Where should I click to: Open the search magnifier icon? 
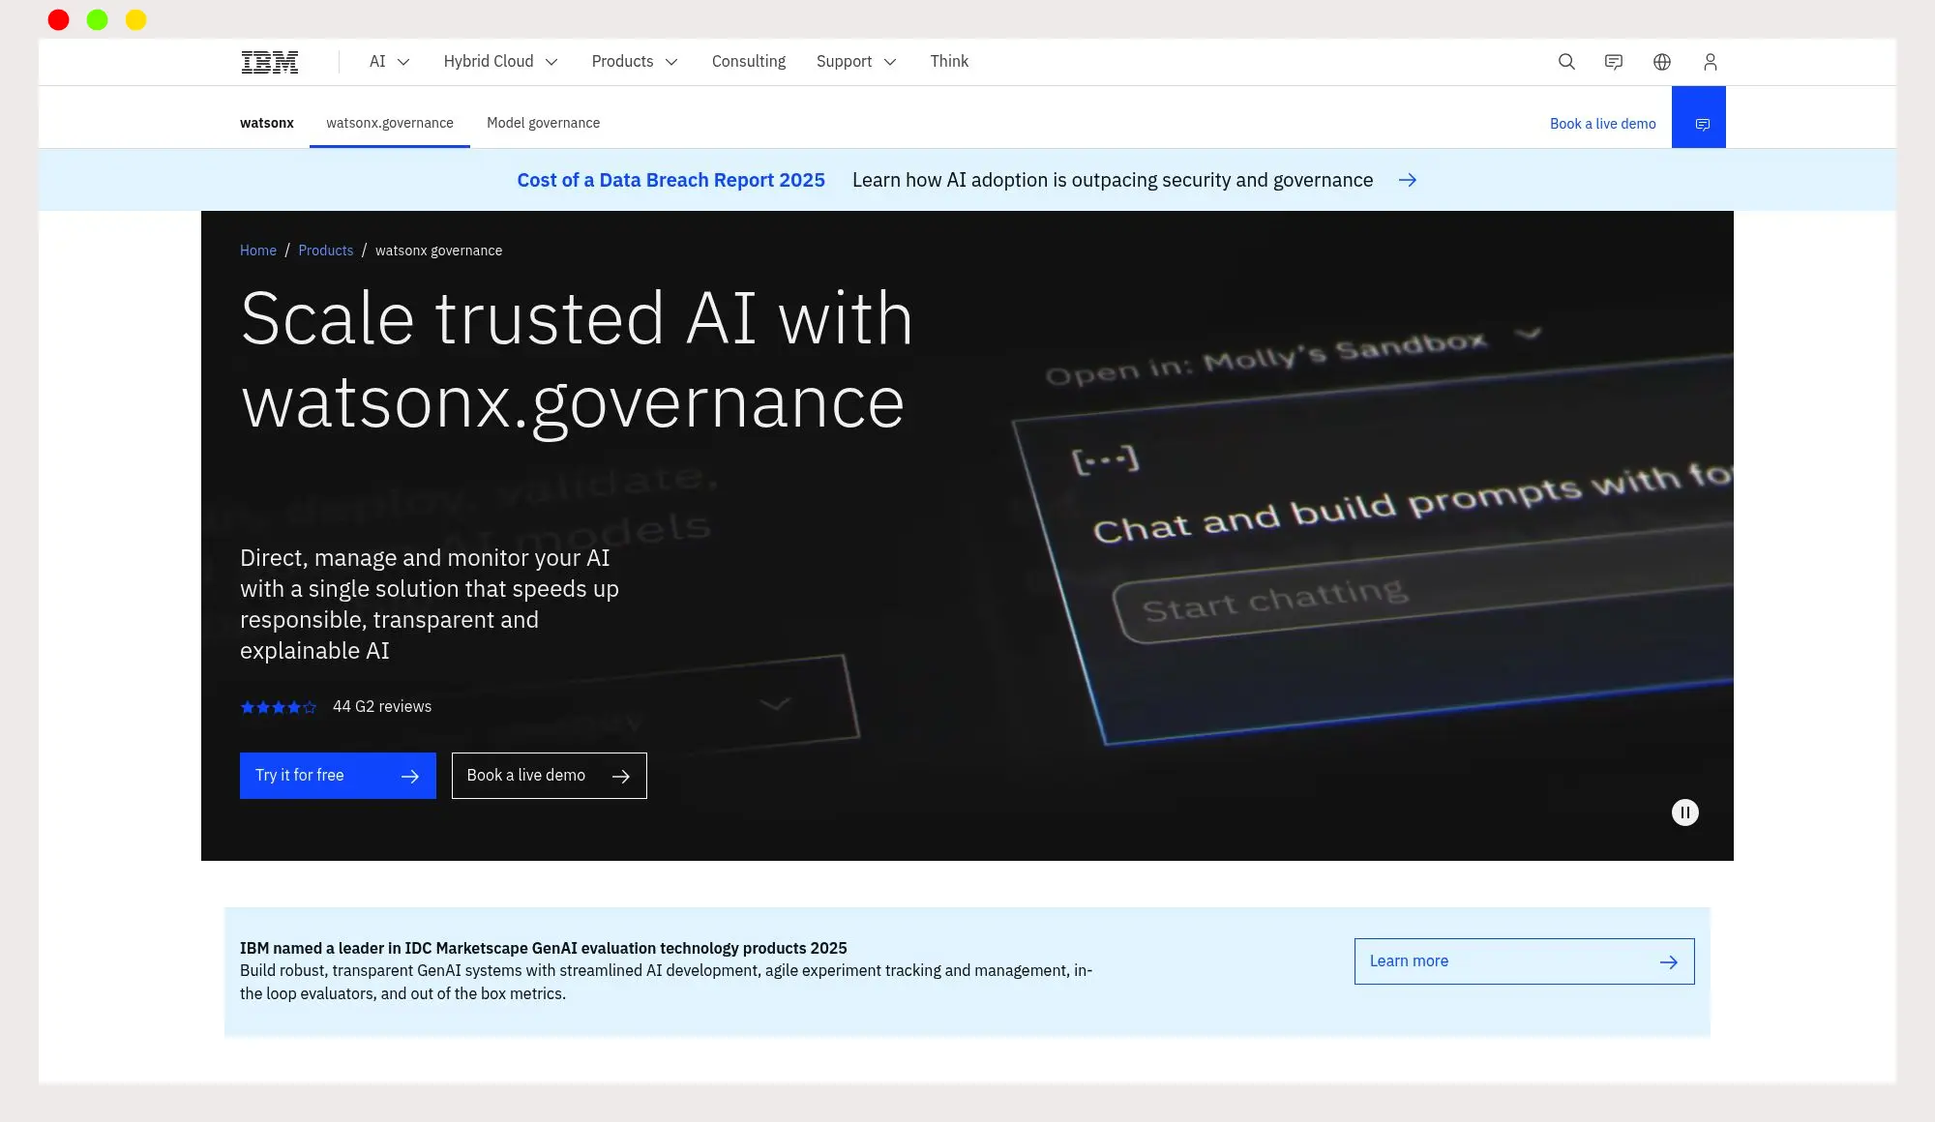[1566, 62]
